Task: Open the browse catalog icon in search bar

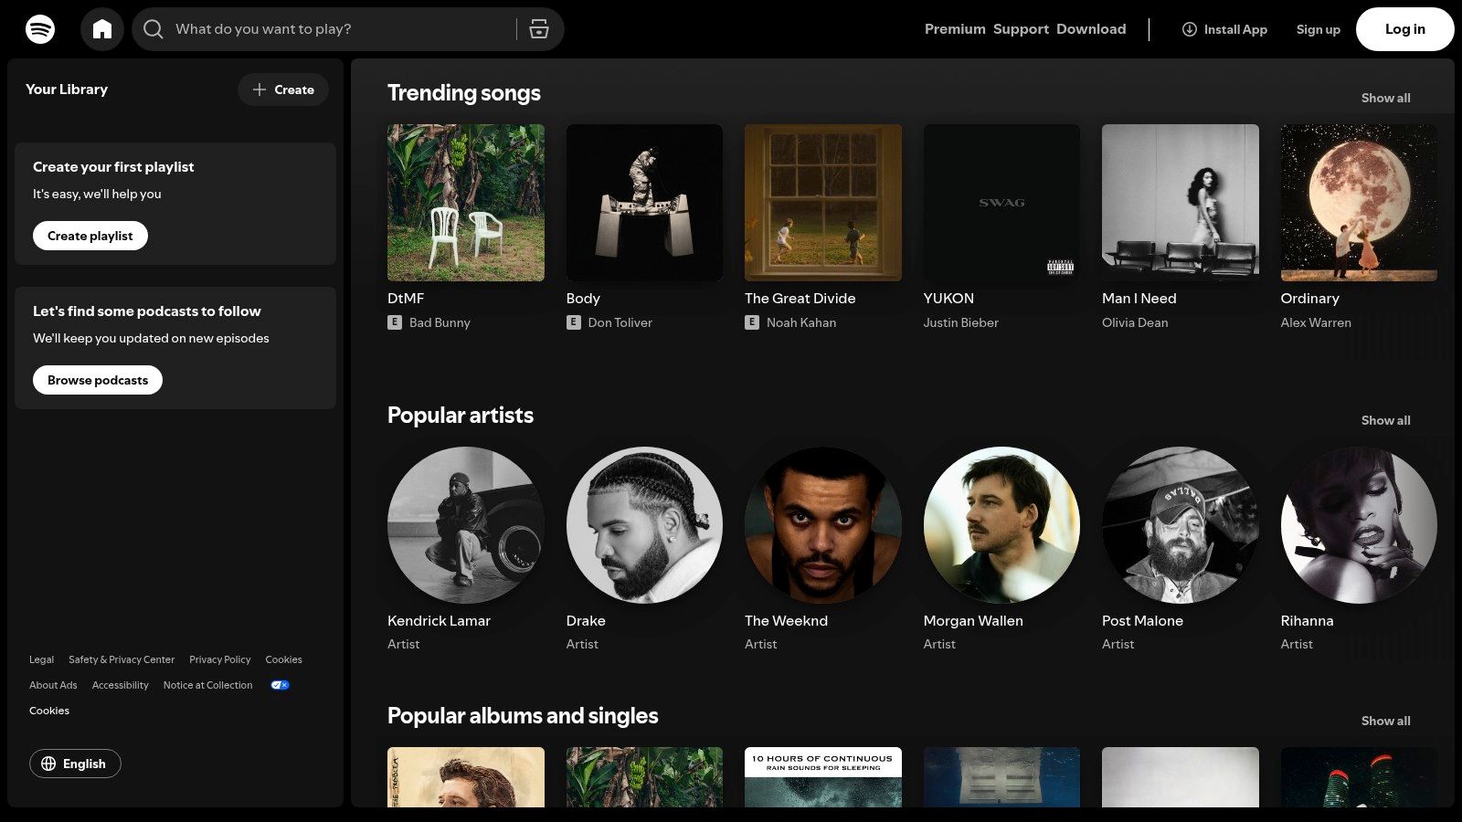Action: (539, 28)
